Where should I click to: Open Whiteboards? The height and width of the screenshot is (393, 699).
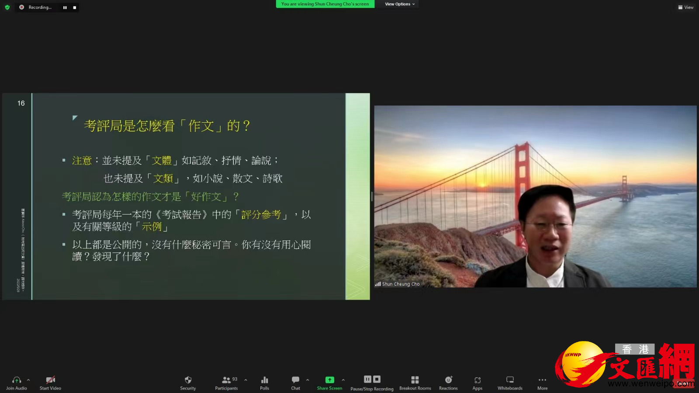[510, 382]
